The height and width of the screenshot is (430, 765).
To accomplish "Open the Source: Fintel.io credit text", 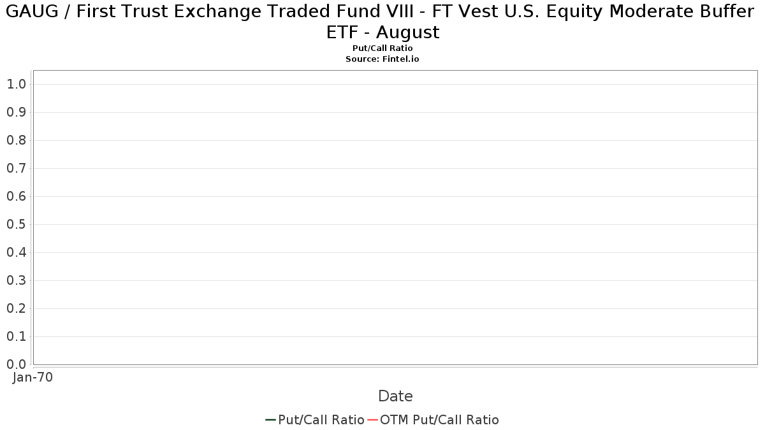I will pyautogui.click(x=382, y=59).
